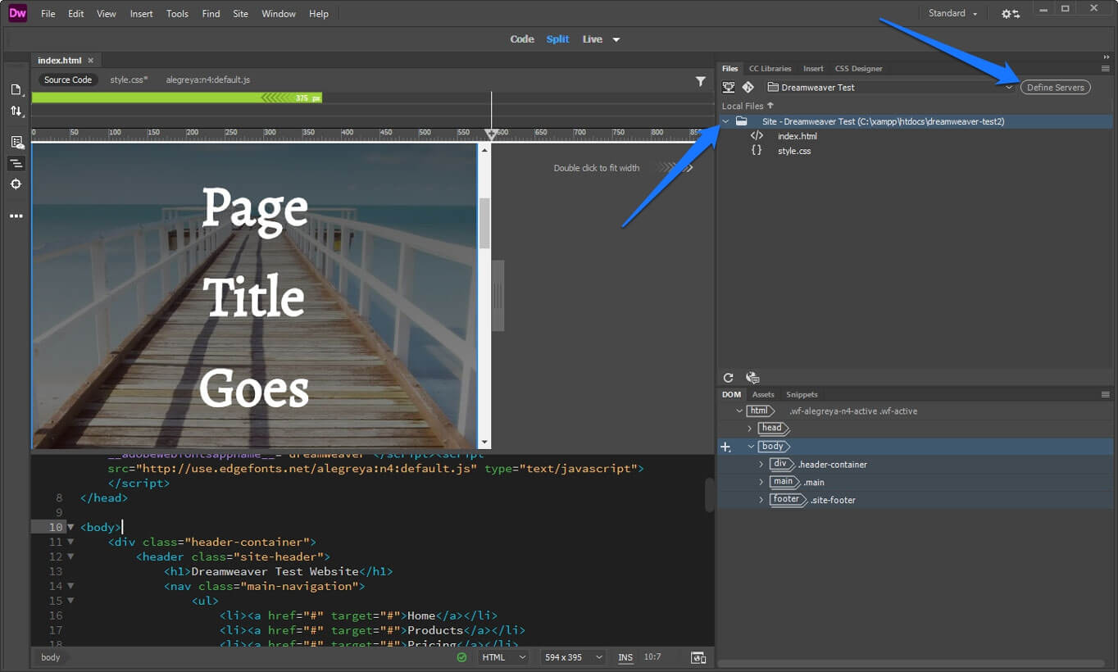
Task: Click the Connect to Remote Server icon
Action: (x=728, y=87)
